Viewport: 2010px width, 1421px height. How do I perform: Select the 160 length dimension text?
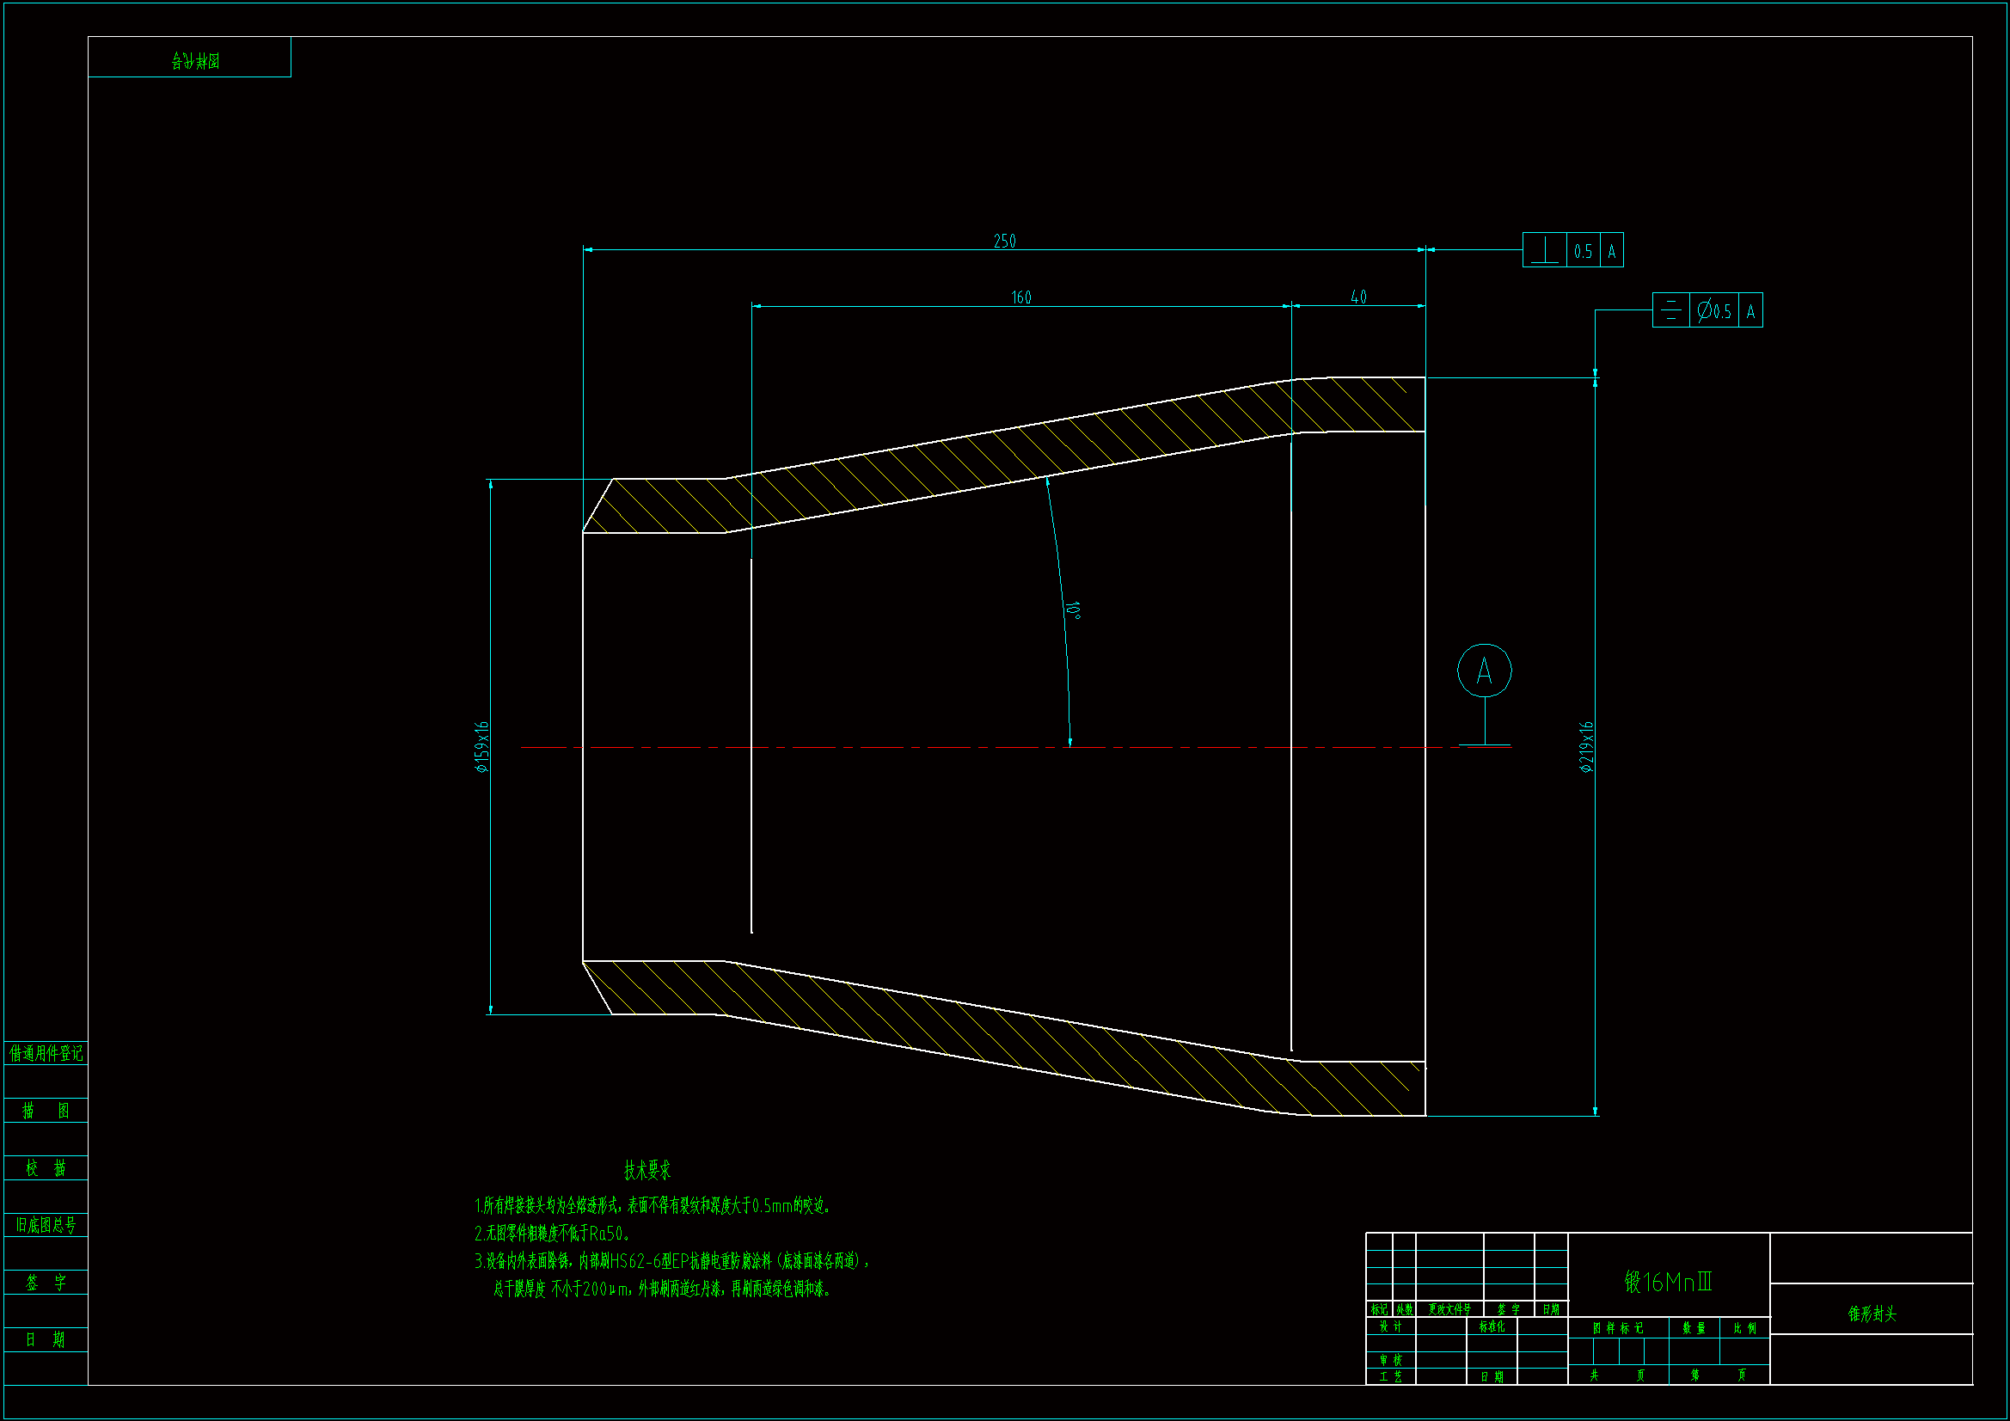pos(1020,297)
